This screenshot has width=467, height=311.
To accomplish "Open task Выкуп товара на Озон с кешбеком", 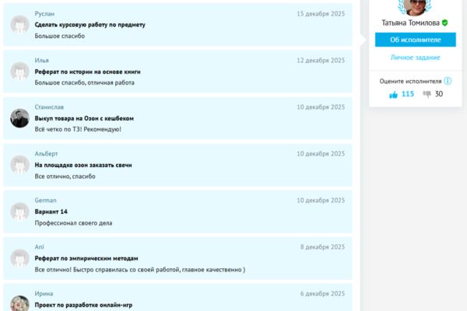I will point(84,118).
